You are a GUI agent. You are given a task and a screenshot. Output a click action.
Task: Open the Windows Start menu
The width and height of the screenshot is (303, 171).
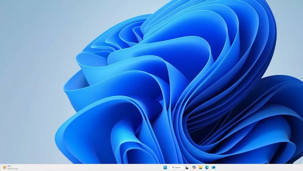click(165, 168)
